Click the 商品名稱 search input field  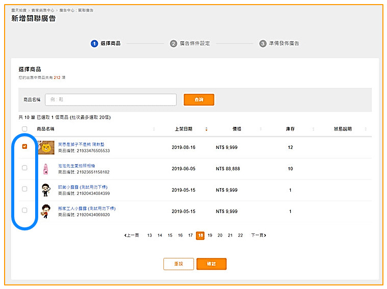tap(110, 99)
